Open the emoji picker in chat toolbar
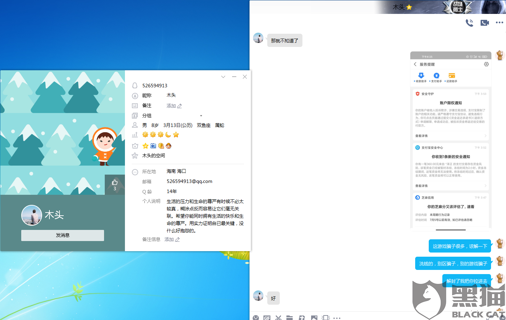 point(256,318)
